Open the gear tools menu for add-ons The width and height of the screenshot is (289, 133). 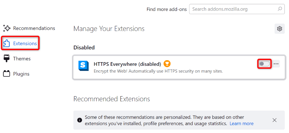click(x=279, y=29)
